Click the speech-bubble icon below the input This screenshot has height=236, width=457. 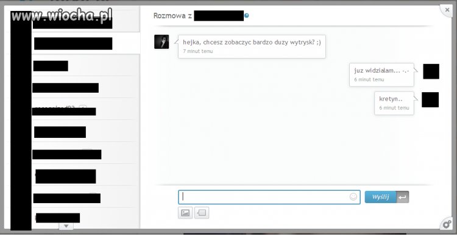point(202,213)
